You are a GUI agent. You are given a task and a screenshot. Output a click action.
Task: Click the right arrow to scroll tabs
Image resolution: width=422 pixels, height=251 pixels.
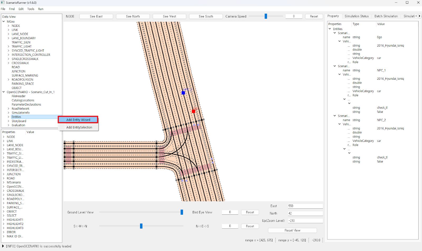coord(420,16)
